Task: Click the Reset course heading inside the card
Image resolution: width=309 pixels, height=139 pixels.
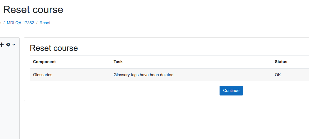Action: [54, 48]
